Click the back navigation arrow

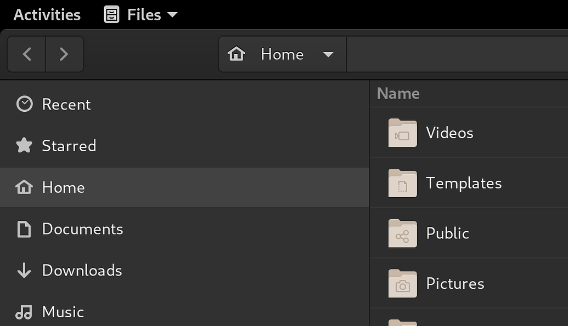(x=26, y=54)
